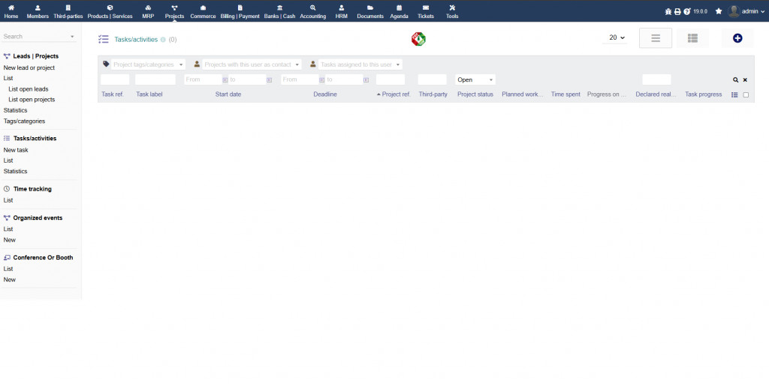
Task: Open the Accounting module
Action: pyautogui.click(x=313, y=11)
